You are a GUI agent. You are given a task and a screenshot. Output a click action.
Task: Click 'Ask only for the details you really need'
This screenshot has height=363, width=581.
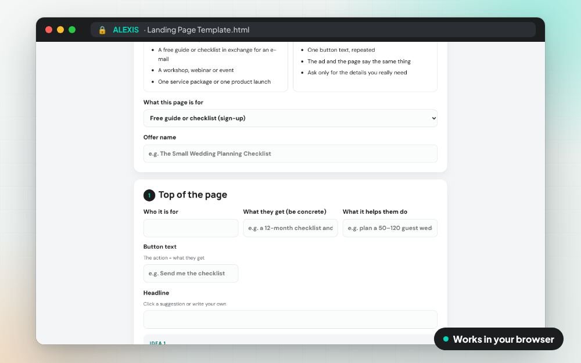tap(357, 73)
